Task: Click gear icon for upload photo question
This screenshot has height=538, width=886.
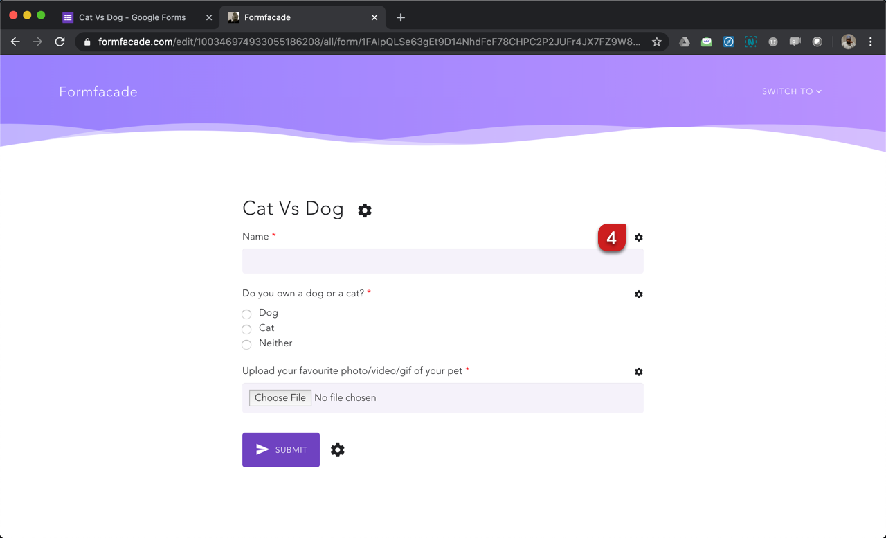Action: pyautogui.click(x=638, y=372)
